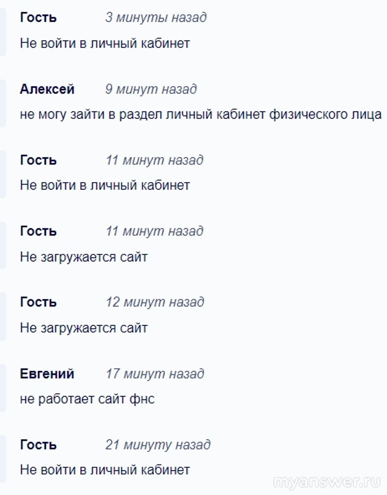387x495 pixels.
Task: Open author name Алексей
Action: coord(47,89)
